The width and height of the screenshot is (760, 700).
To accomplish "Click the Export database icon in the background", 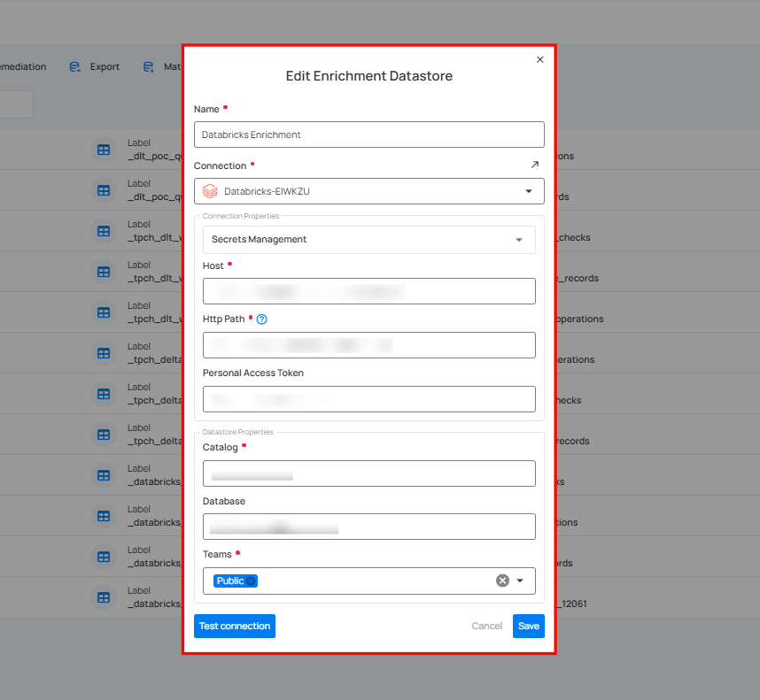I will [x=74, y=66].
